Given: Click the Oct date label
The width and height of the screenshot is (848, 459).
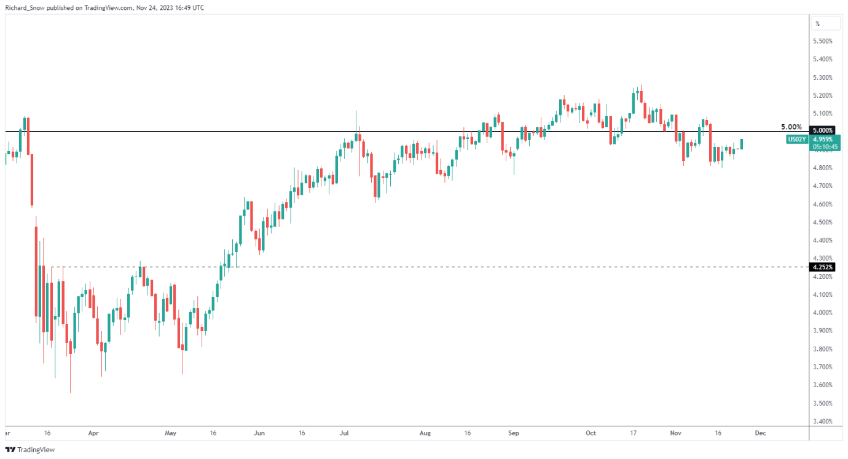Looking at the screenshot, I should [591, 433].
